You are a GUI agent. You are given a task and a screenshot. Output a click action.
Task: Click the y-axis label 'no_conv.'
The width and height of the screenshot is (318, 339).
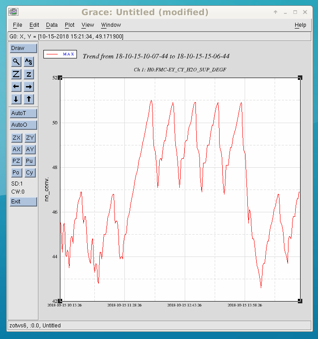coord(47,190)
